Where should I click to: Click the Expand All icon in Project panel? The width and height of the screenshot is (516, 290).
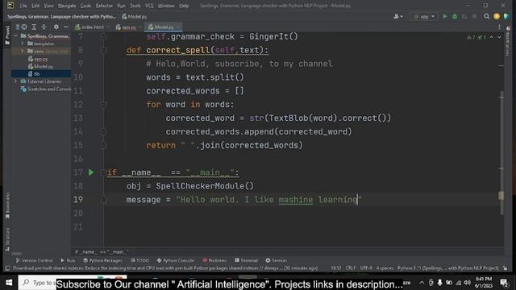[x=34, y=27]
